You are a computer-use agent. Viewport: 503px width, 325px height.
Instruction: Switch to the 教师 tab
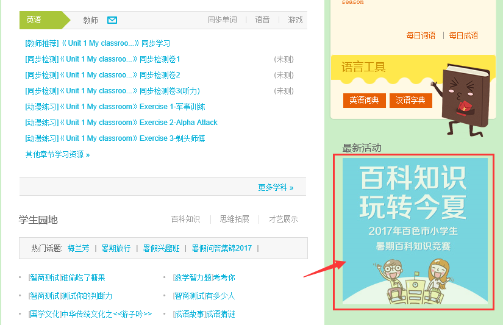click(x=90, y=20)
